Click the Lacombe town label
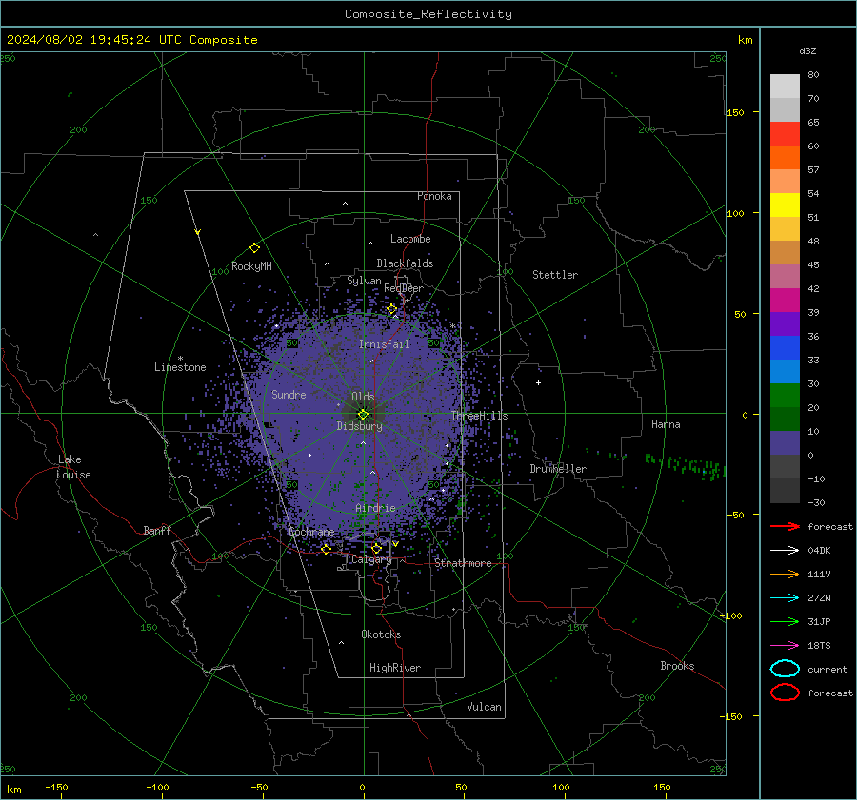 410,239
